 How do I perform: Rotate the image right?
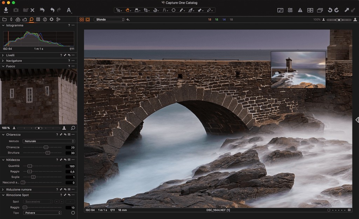[337, 10]
